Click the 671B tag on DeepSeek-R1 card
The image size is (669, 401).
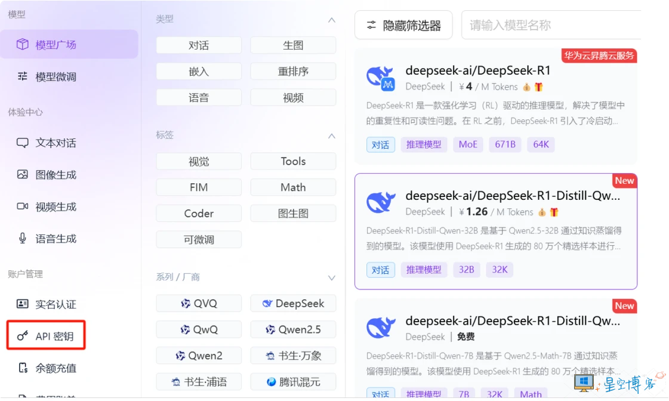coord(505,144)
